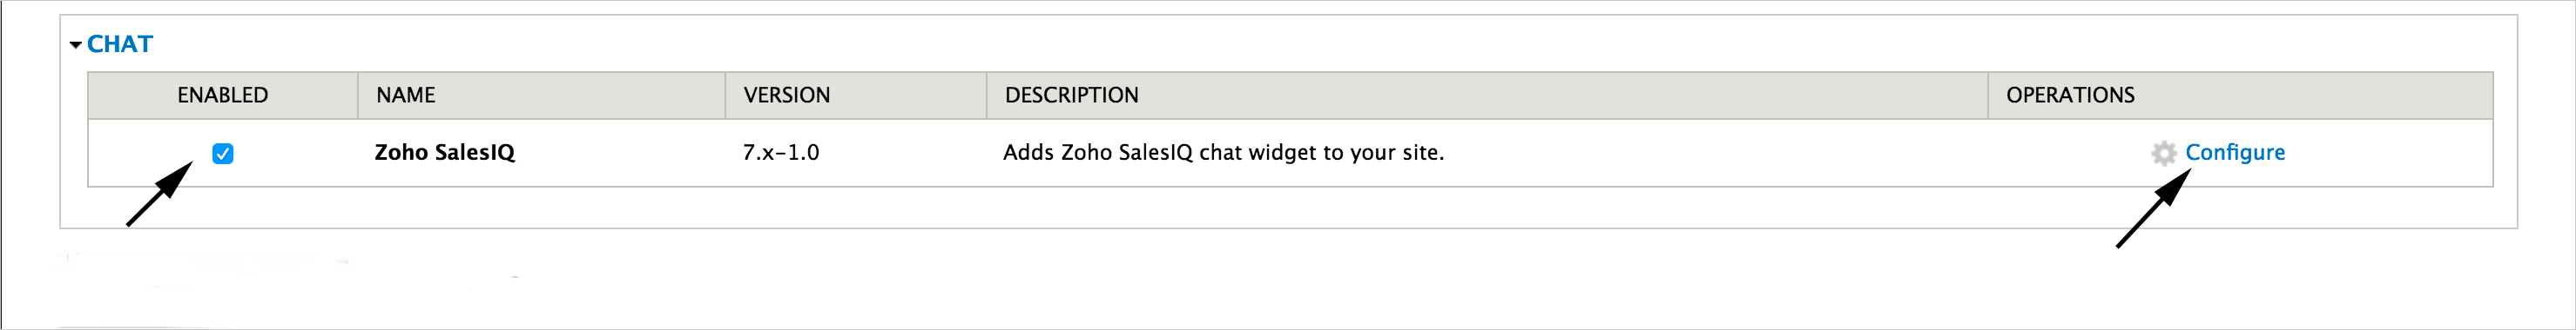Click the OPERATIONS column header

tap(2070, 95)
